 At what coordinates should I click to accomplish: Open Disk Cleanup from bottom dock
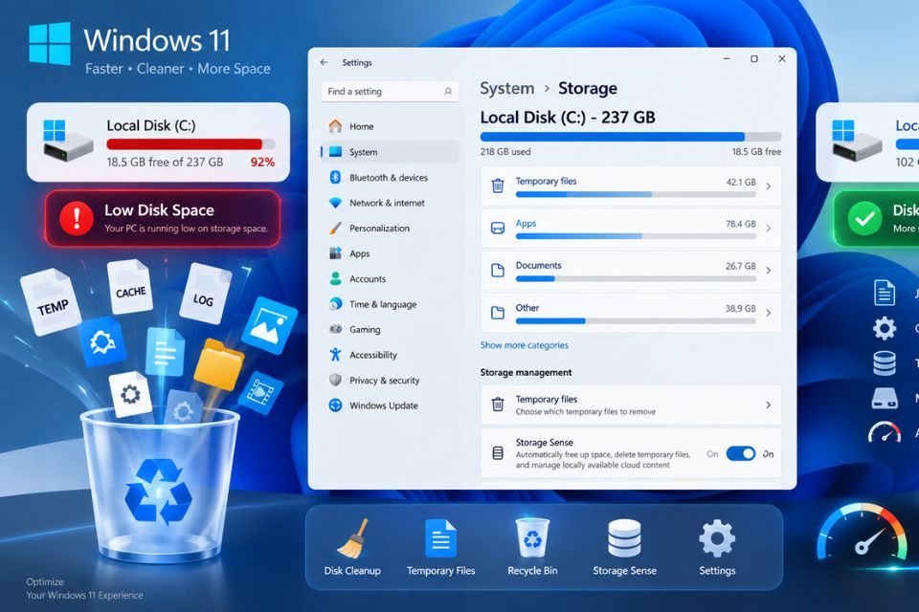coord(352,547)
